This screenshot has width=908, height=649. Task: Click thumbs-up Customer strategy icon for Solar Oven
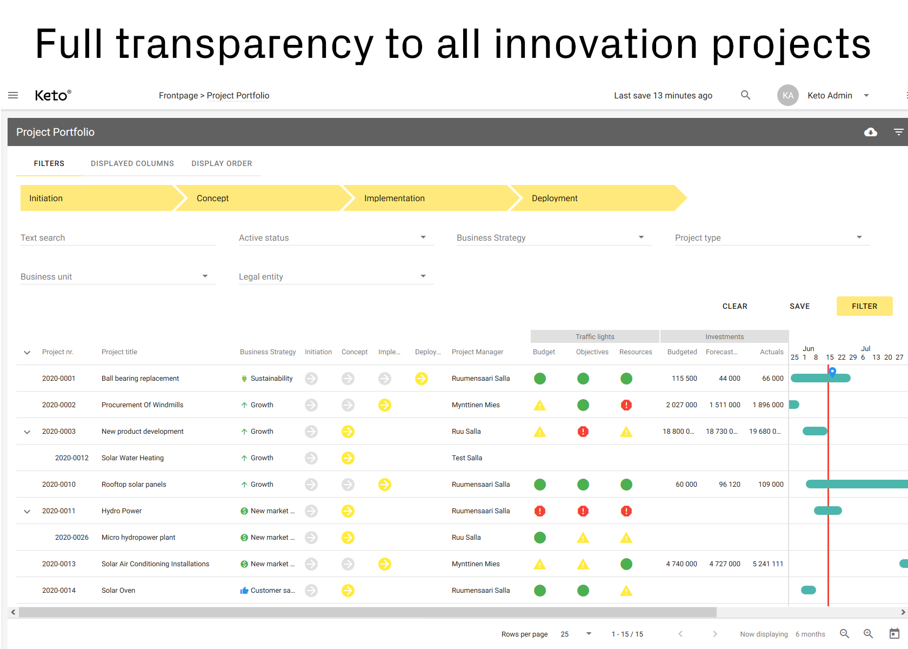click(244, 591)
